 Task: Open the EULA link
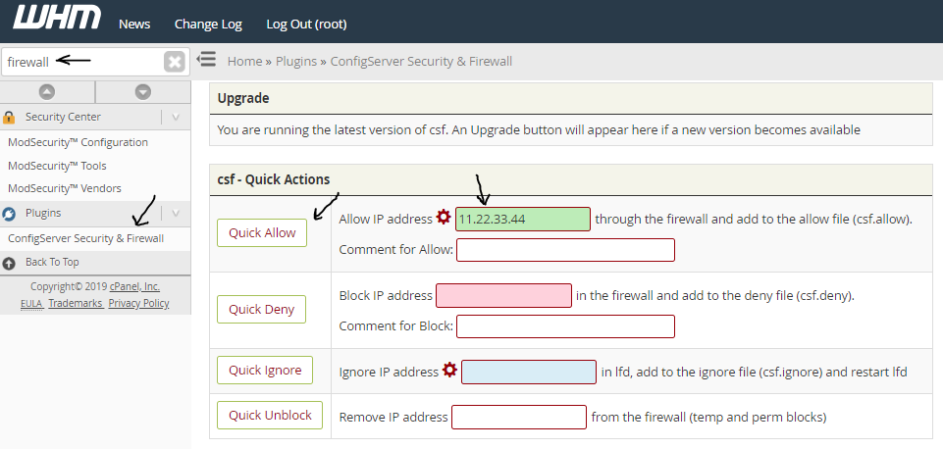click(31, 304)
